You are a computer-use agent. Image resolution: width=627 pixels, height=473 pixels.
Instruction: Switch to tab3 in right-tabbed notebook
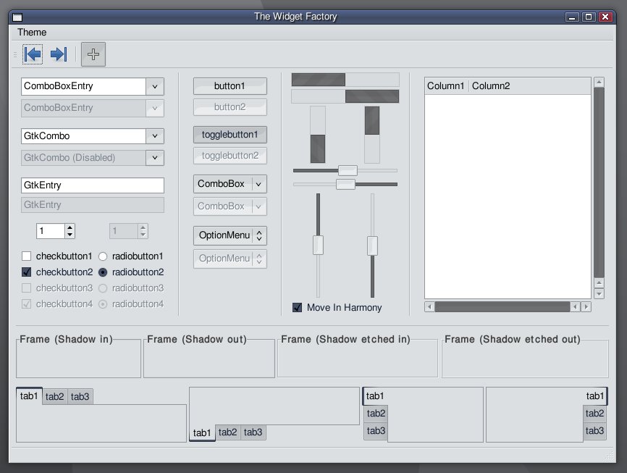pyautogui.click(x=594, y=431)
